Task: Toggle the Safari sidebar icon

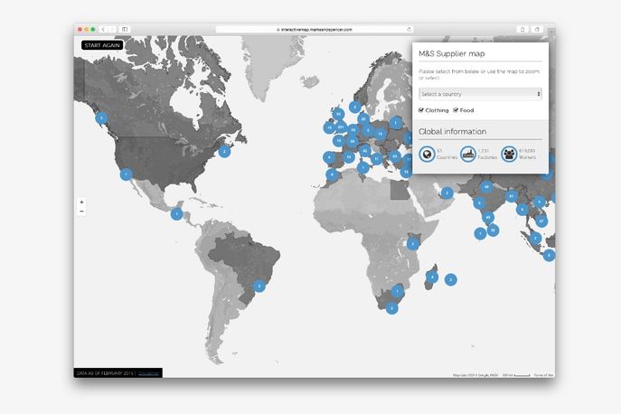Action: coord(125,29)
